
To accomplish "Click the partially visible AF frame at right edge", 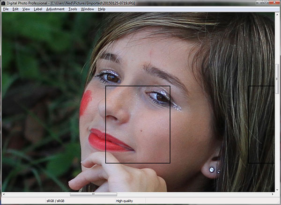I will tap(261, 124).
